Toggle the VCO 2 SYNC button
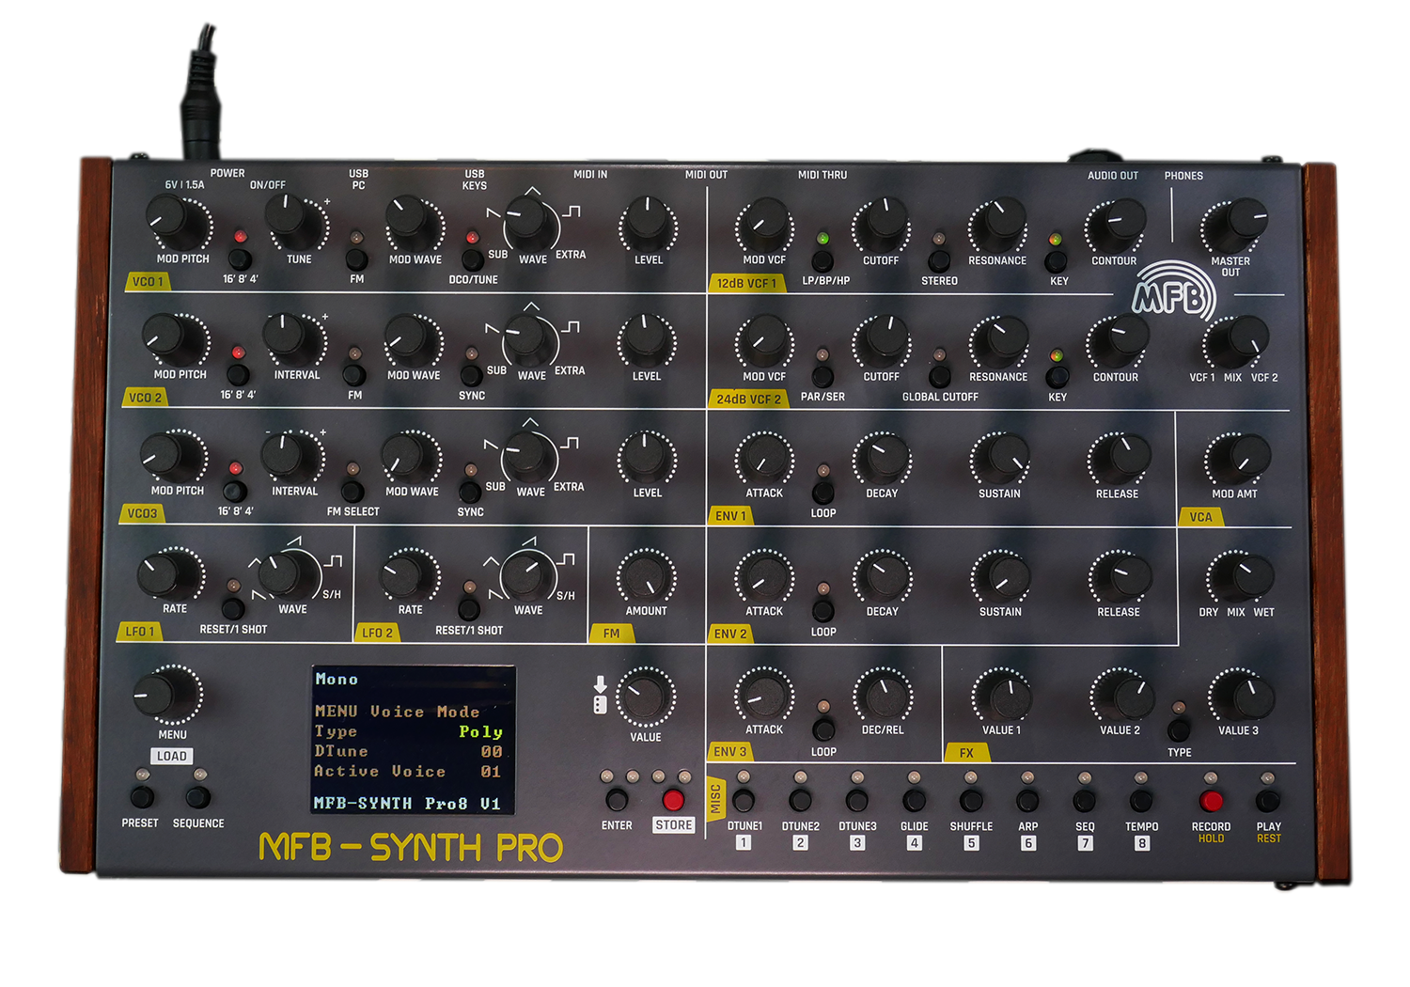This screenshot has width=1410, height=987. pos(471,375)
